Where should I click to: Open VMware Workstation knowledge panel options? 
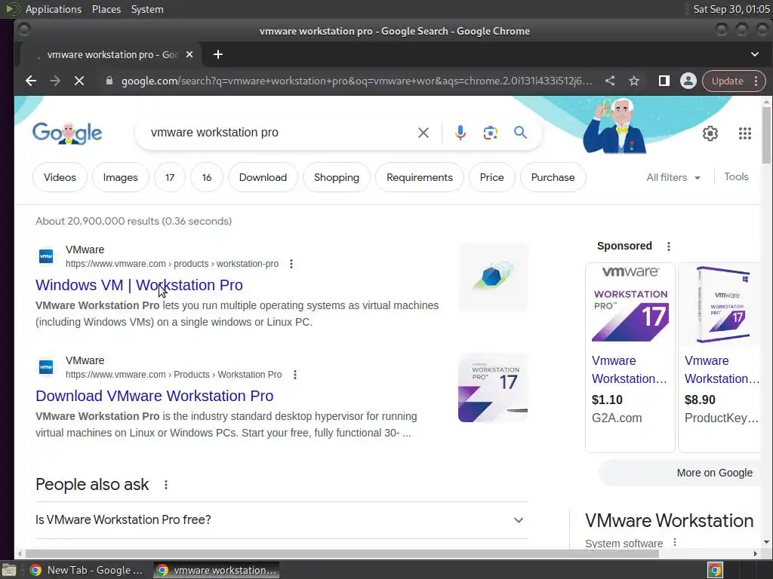click(x=675, y=542)
